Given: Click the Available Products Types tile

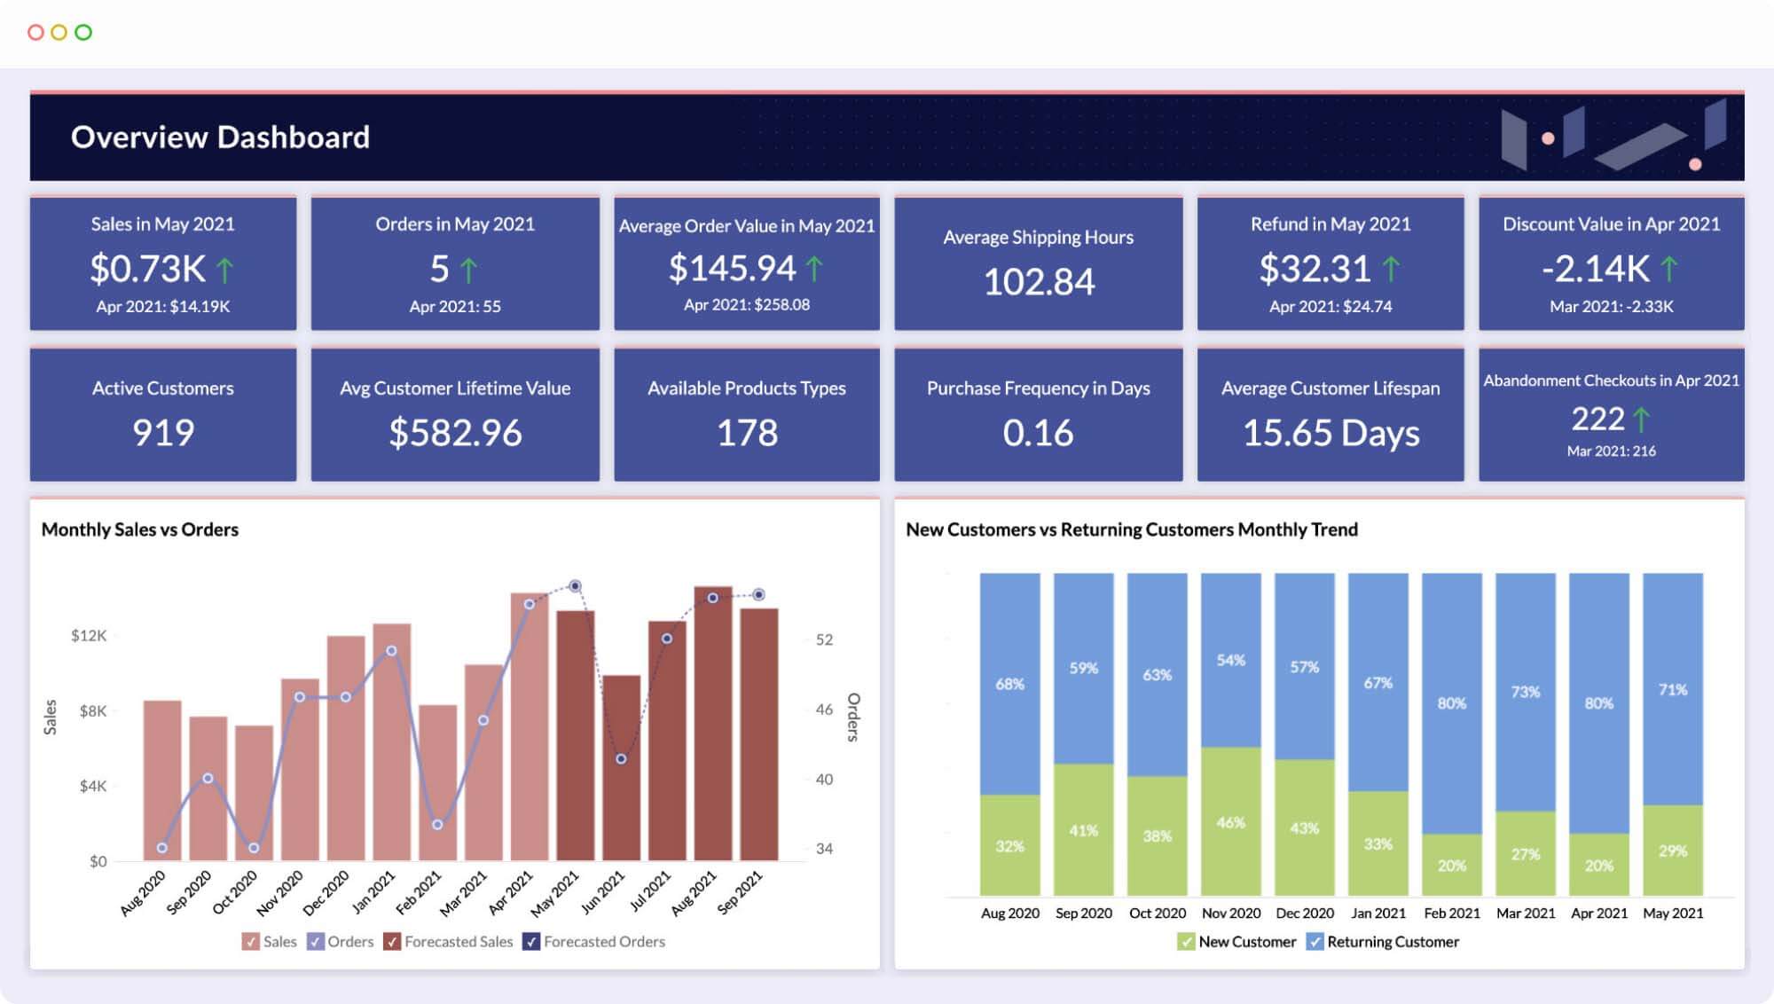Looking at the screenshot, I should (x=744, y=414).
